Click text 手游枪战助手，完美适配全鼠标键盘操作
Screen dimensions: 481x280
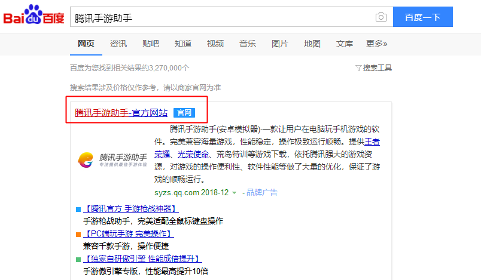tap(153, 221)
